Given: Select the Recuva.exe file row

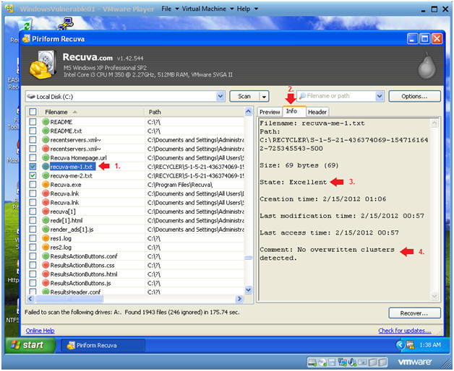Looking at the screenshot, I should [136, 185].
